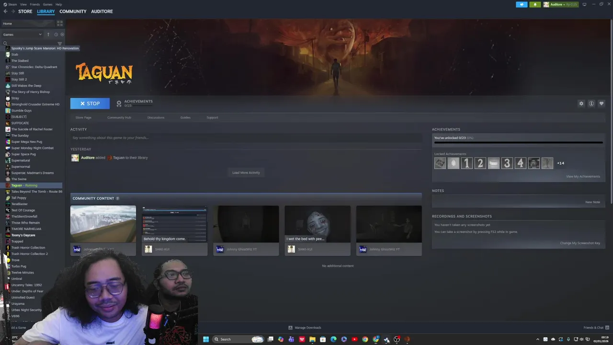The width and height of the screenshot is (613, 345).
Task: Open the collections grid view icon
Action: click(x=60, y=23)
